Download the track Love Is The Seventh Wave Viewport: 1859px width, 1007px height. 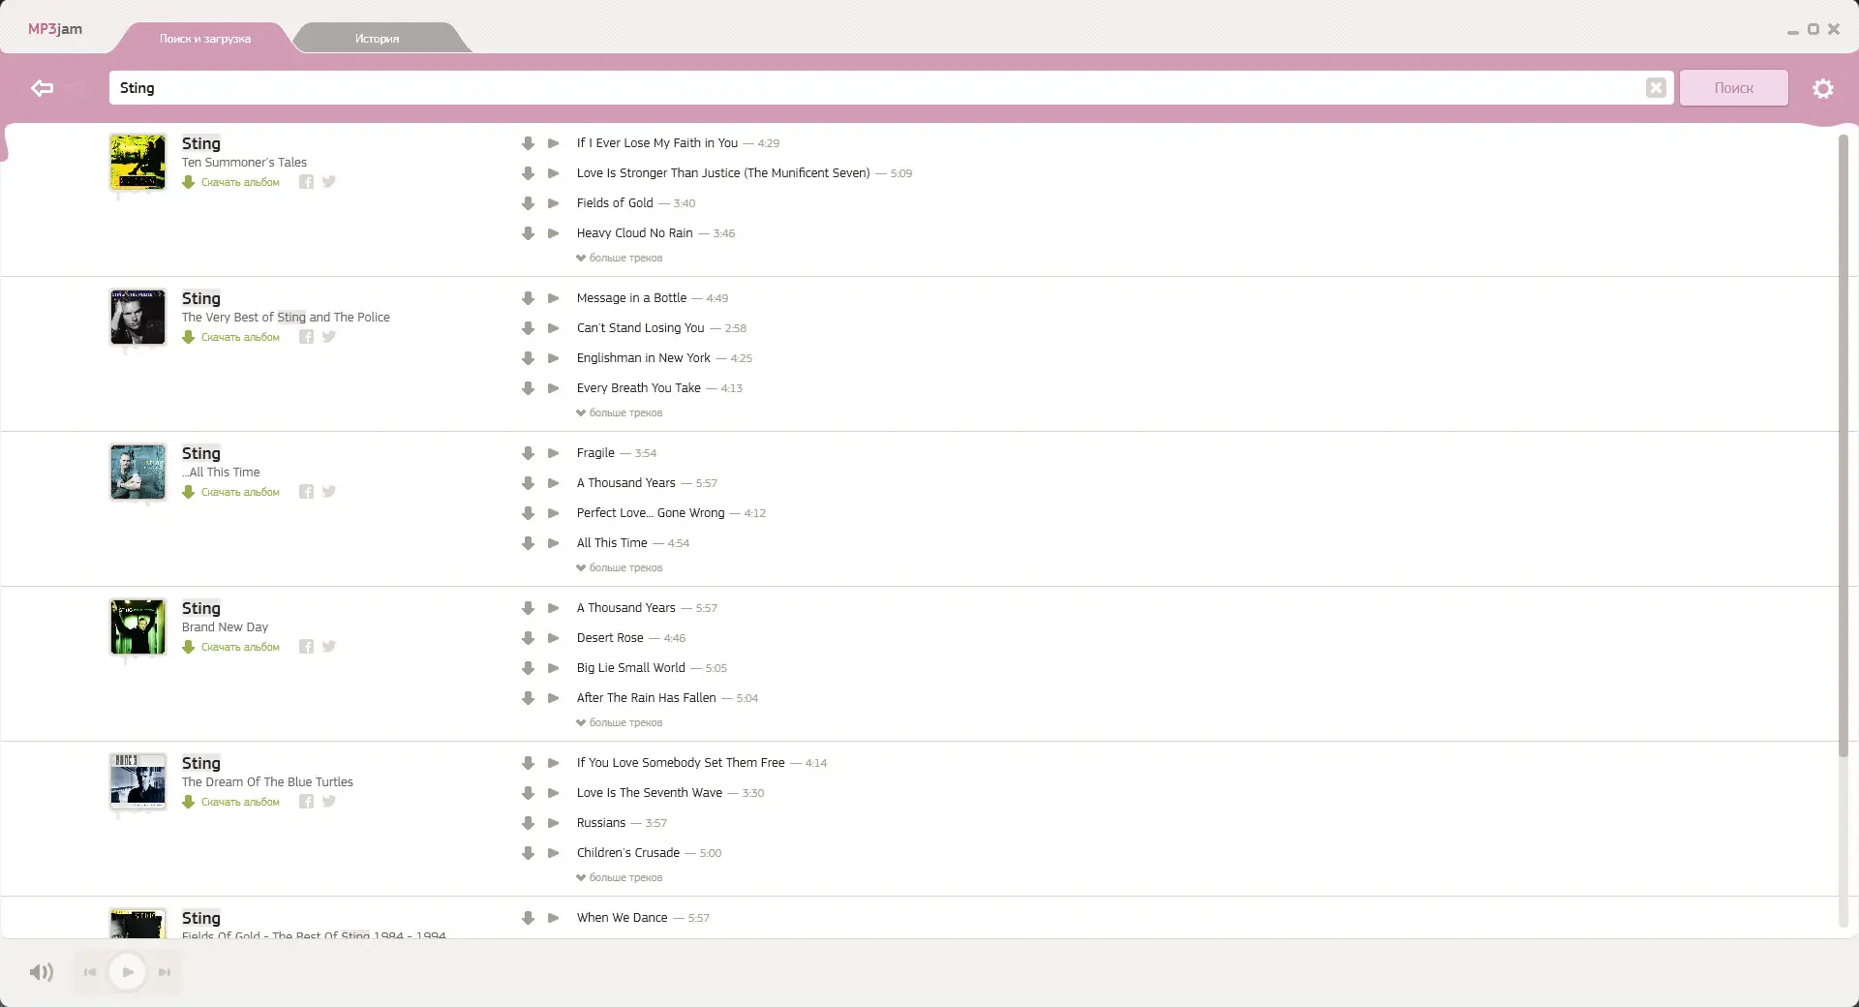coord(528,793)
